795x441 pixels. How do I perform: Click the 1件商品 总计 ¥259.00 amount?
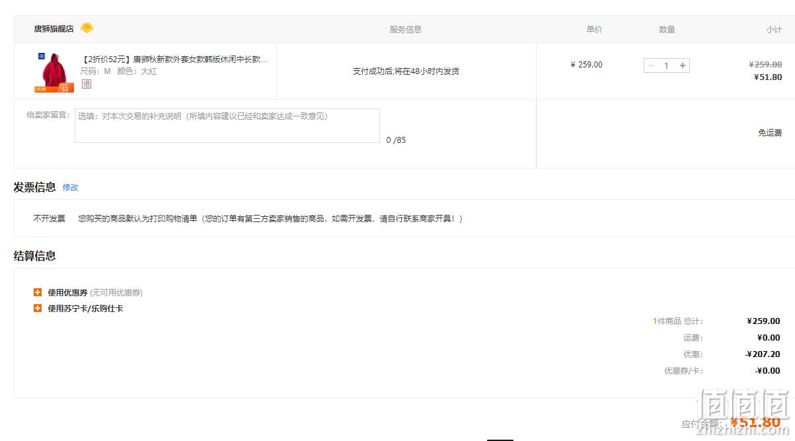click(763, 321)
